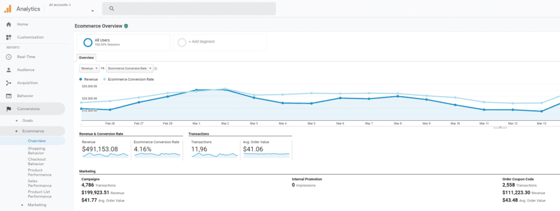Click the green verified shield beside Ecommerce Overview
560x211 pixels.
click(126, 26)
